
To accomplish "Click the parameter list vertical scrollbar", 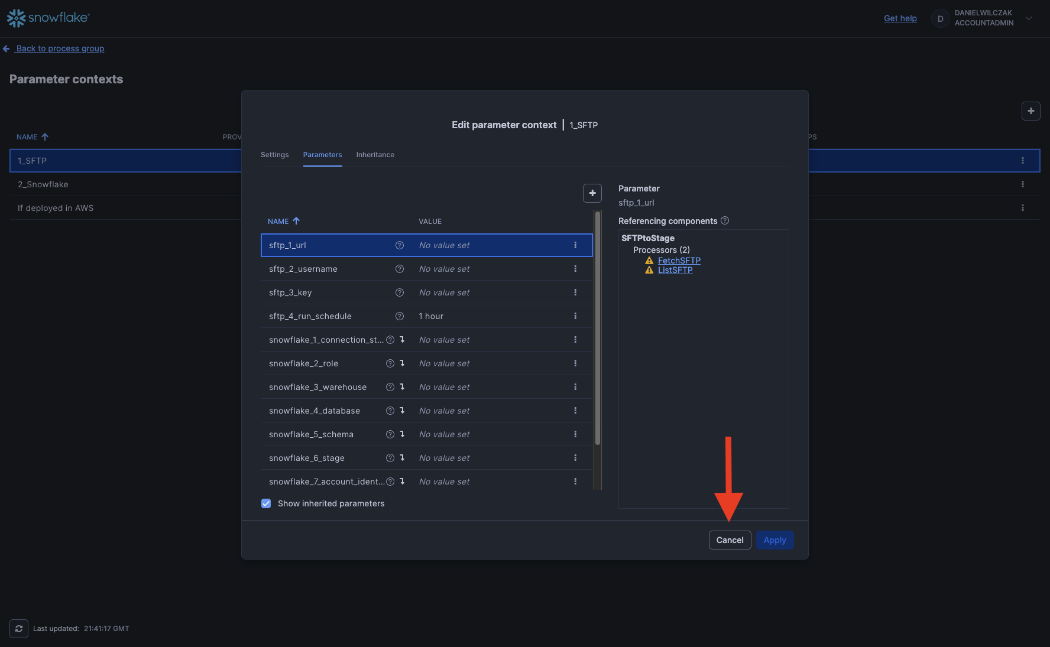I will pyautogui.click(x=597, y=331).
